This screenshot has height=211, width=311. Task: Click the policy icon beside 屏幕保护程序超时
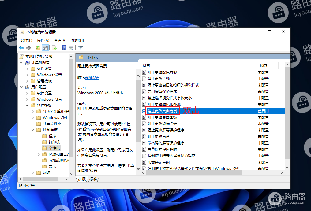[144, 150]
